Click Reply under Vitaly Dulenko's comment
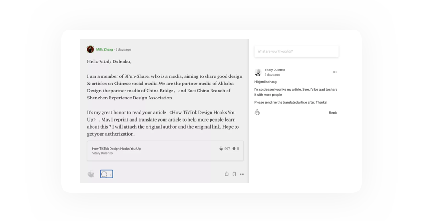 tap(333, 113)
